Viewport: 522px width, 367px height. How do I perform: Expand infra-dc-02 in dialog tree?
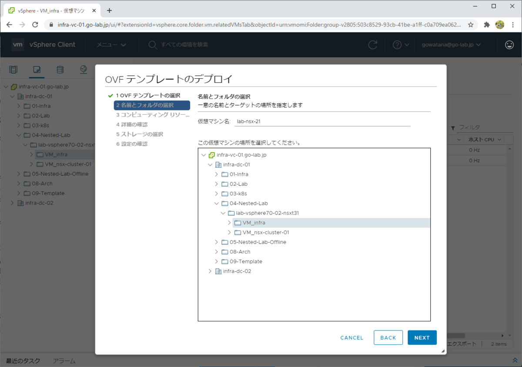pyautogui.click(x=210, y=271)
